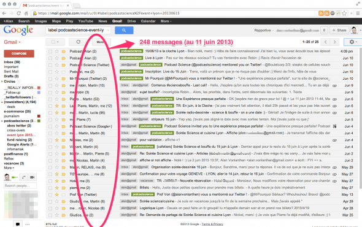Viewport: 362px width, 227px height.
Task: Click the Google logo
Action: click(x=18, y=30)
